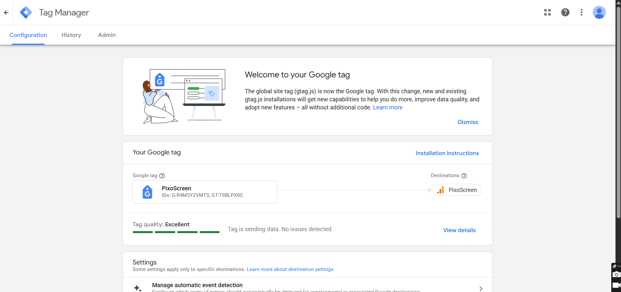Follow the Learn more link in welcome card

[x=388, y=107]
